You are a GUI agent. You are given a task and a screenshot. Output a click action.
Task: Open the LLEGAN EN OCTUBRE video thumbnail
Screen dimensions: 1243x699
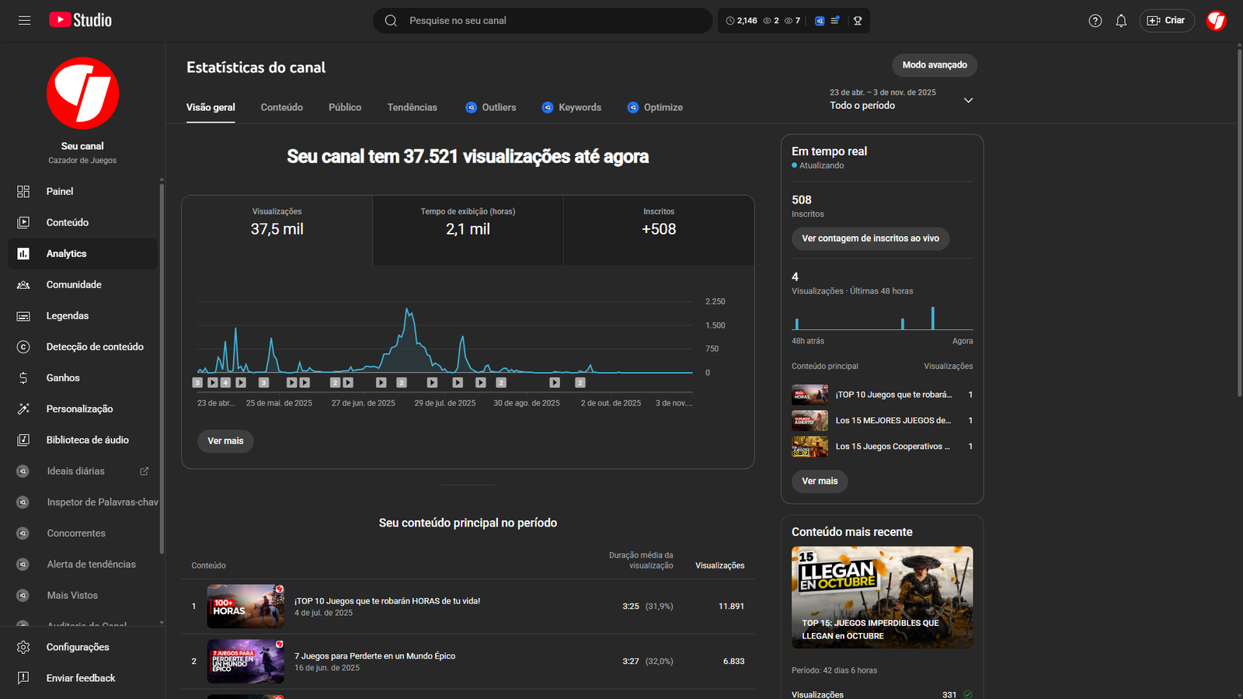click(882, 597)
